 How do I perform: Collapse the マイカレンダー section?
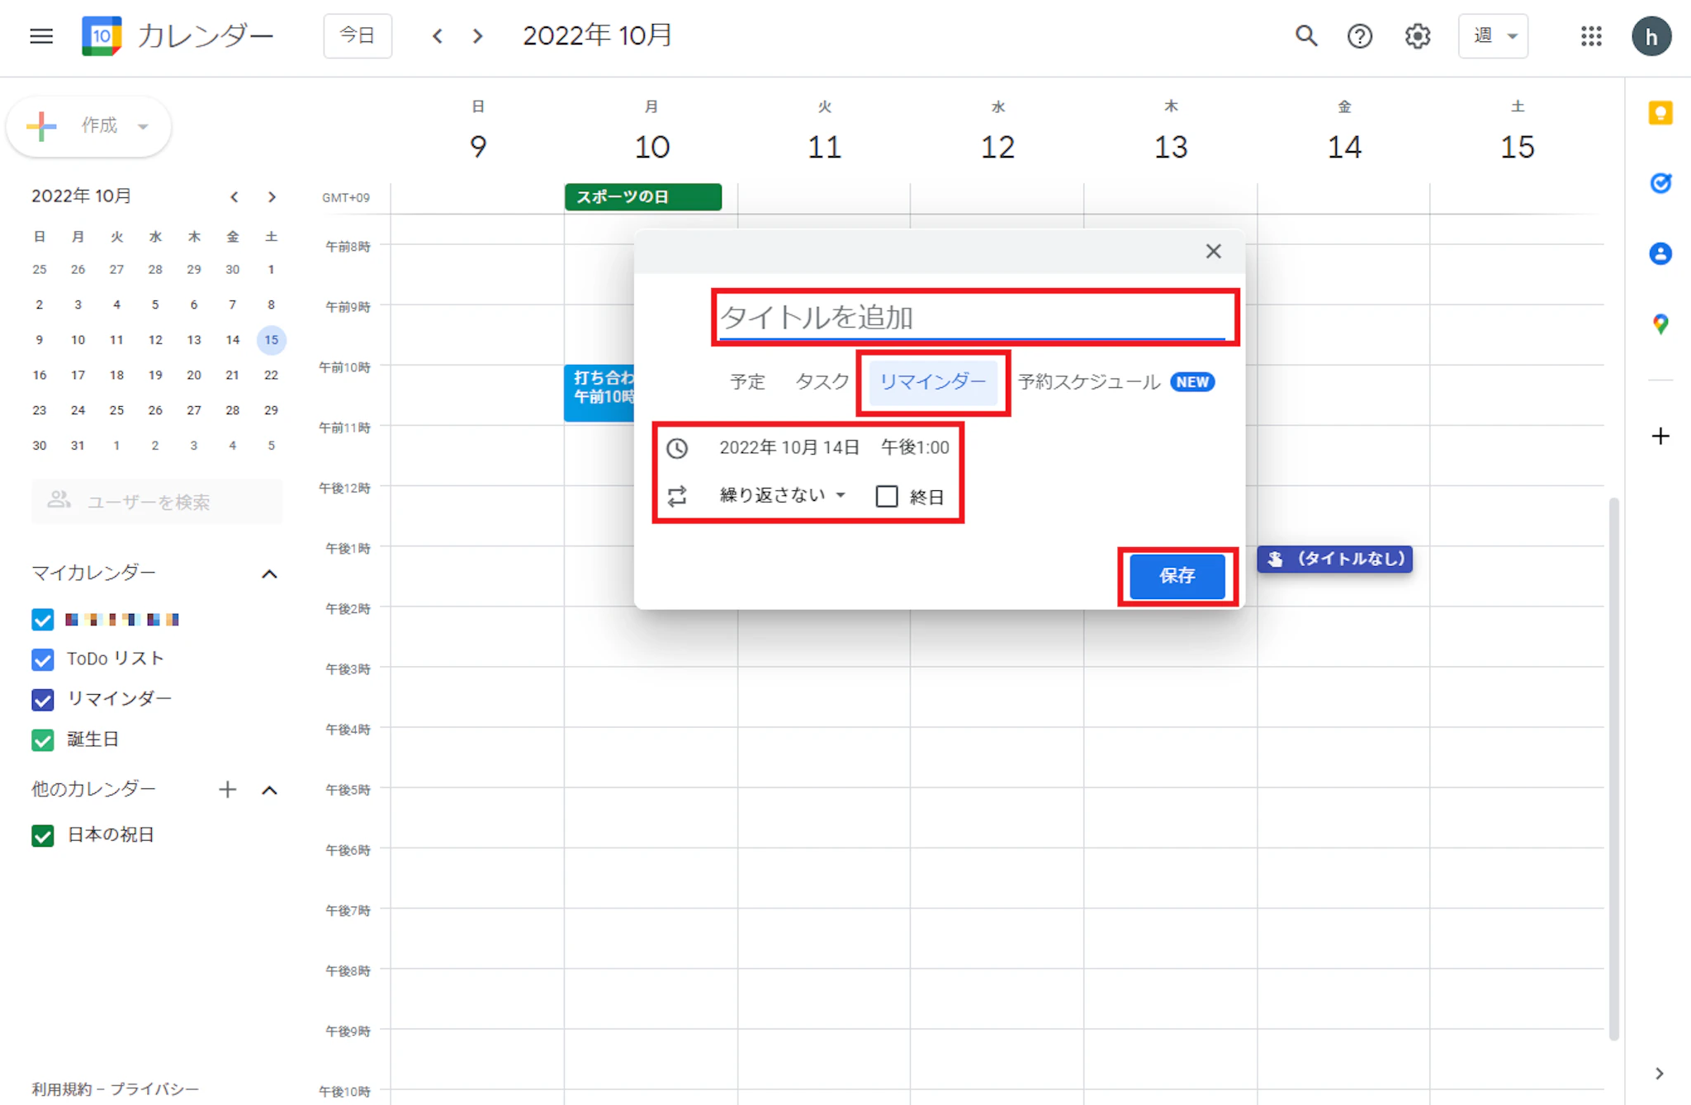pos(269,574)
